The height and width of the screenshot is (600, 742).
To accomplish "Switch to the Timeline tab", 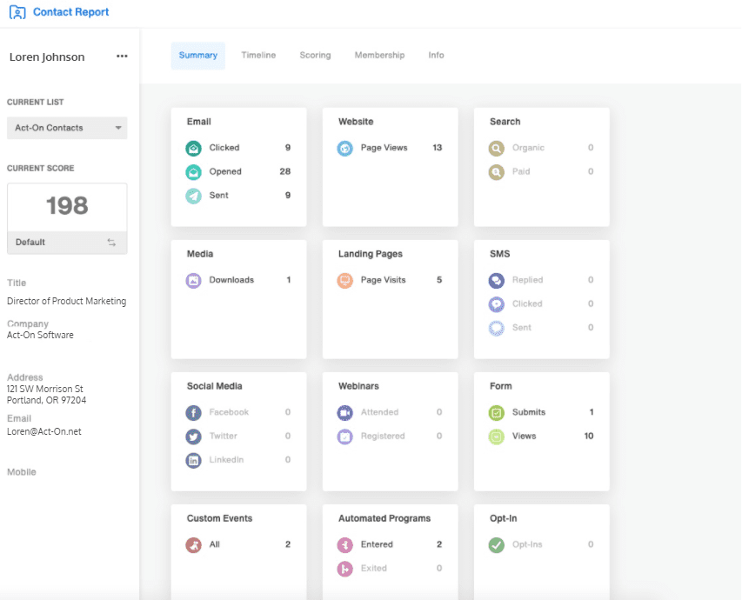I will click(258, 56).
